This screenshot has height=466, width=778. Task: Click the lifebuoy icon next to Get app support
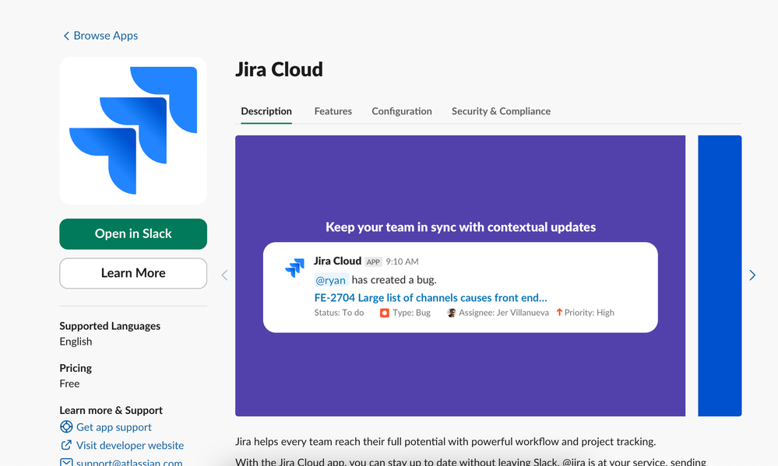[x=66, y=427]
